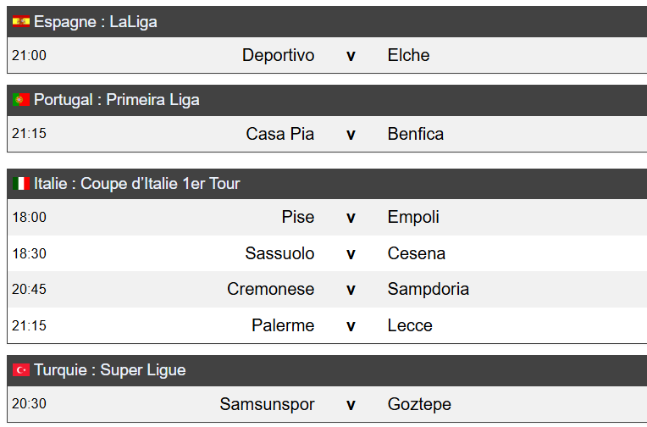Click on Sassuolo team name
Viewport: 647px width, 427px height.
pos(279,253)
